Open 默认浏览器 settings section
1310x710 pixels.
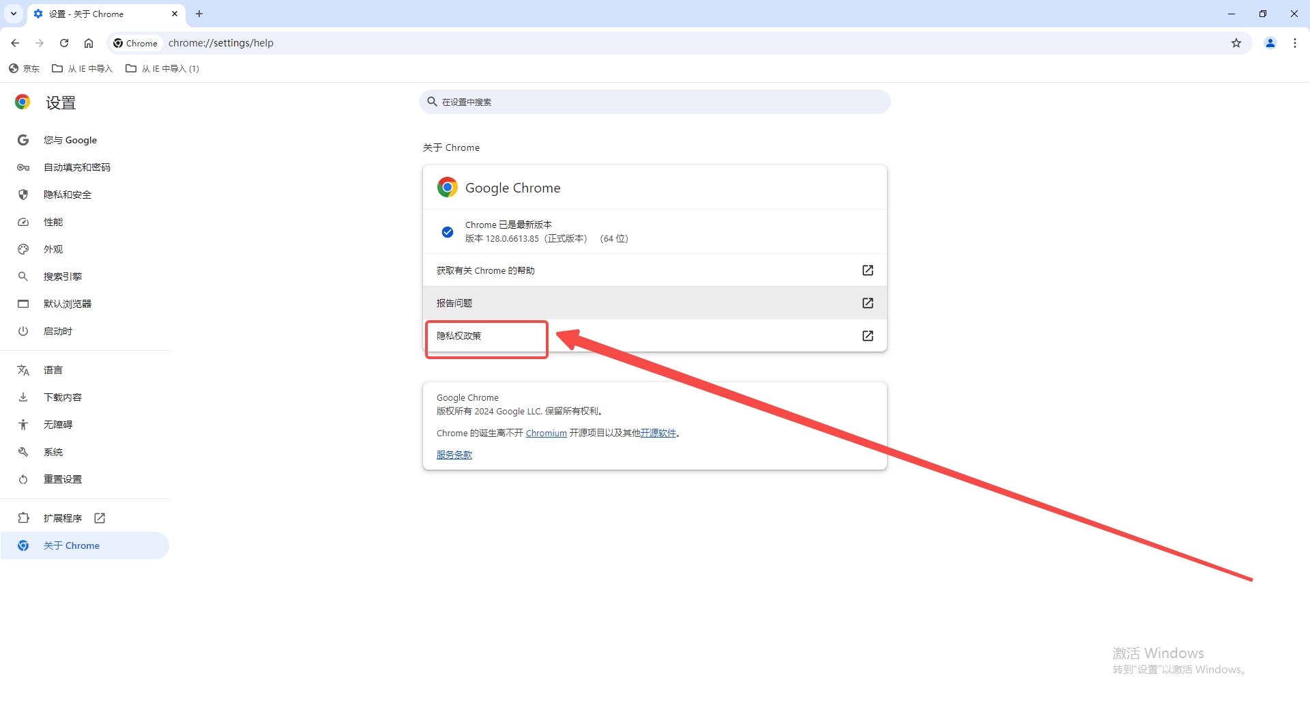click(x=85, y=304)
